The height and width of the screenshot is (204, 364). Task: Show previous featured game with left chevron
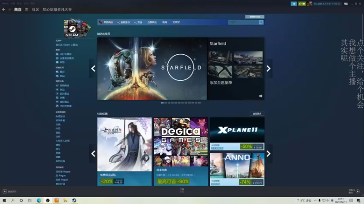pos(93,68)
